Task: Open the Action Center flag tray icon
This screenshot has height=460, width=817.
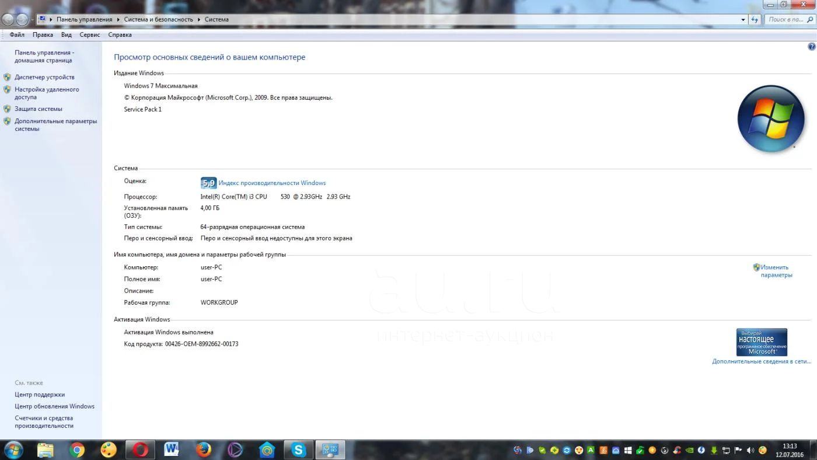Action: coord(738,450)
